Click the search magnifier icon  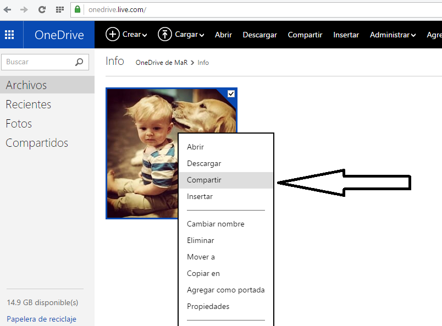pyautogui.click(x=80, y=62)
